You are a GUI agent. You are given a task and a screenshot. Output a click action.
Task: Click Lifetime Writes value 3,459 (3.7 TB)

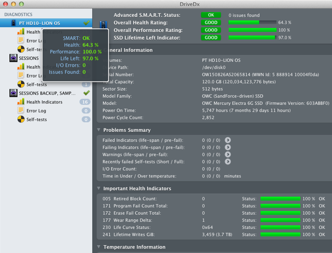coord(217,234)
